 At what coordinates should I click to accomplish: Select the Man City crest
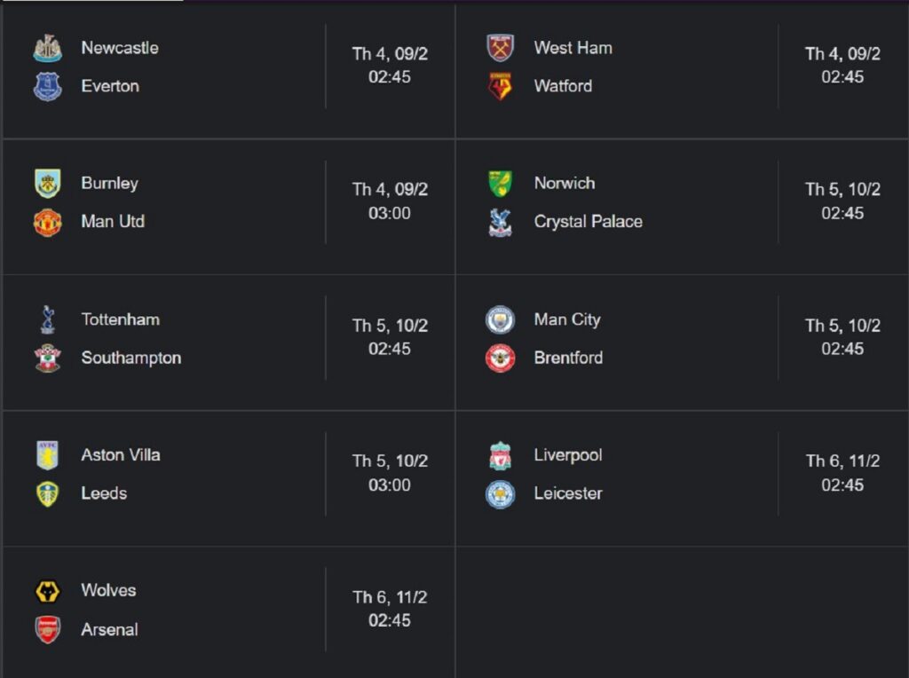[x=501, y=319]
